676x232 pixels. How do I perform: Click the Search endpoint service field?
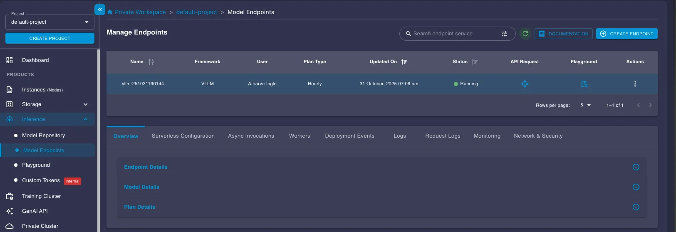[453, 34]
